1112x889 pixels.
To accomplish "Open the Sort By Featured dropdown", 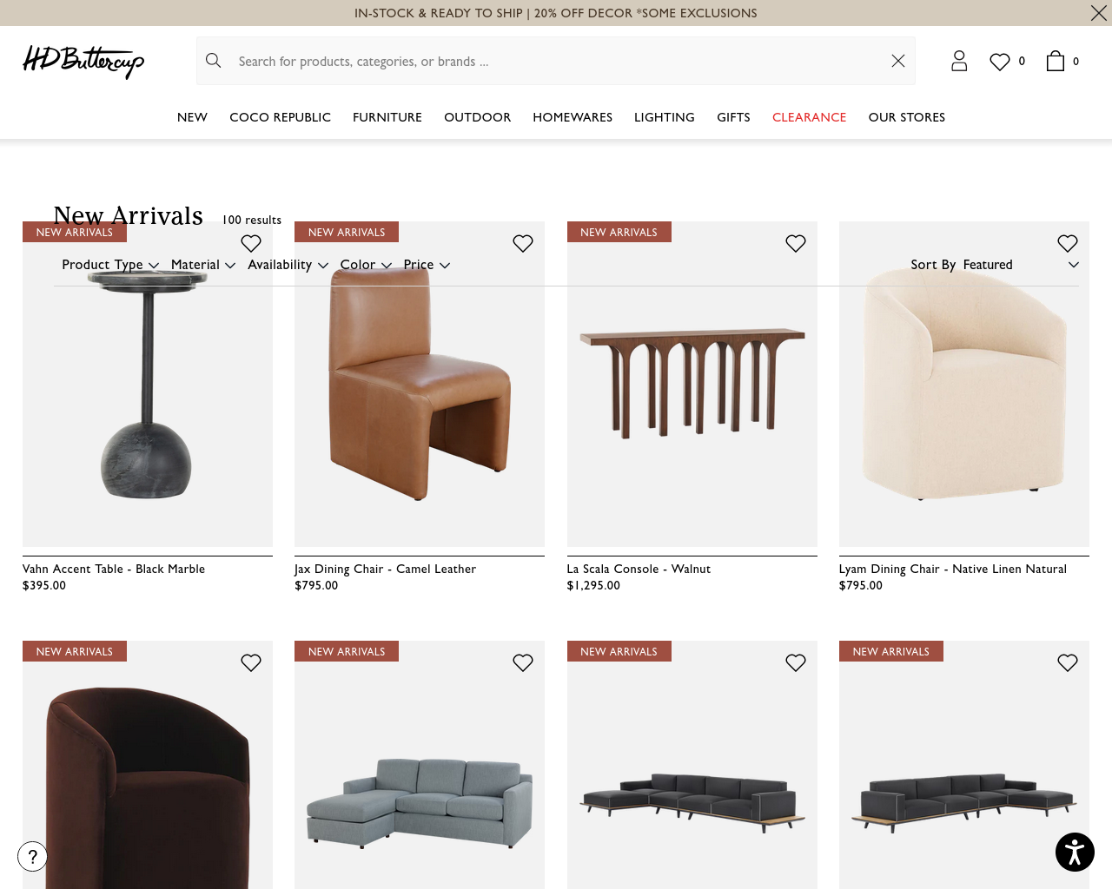I will (995, 265).
